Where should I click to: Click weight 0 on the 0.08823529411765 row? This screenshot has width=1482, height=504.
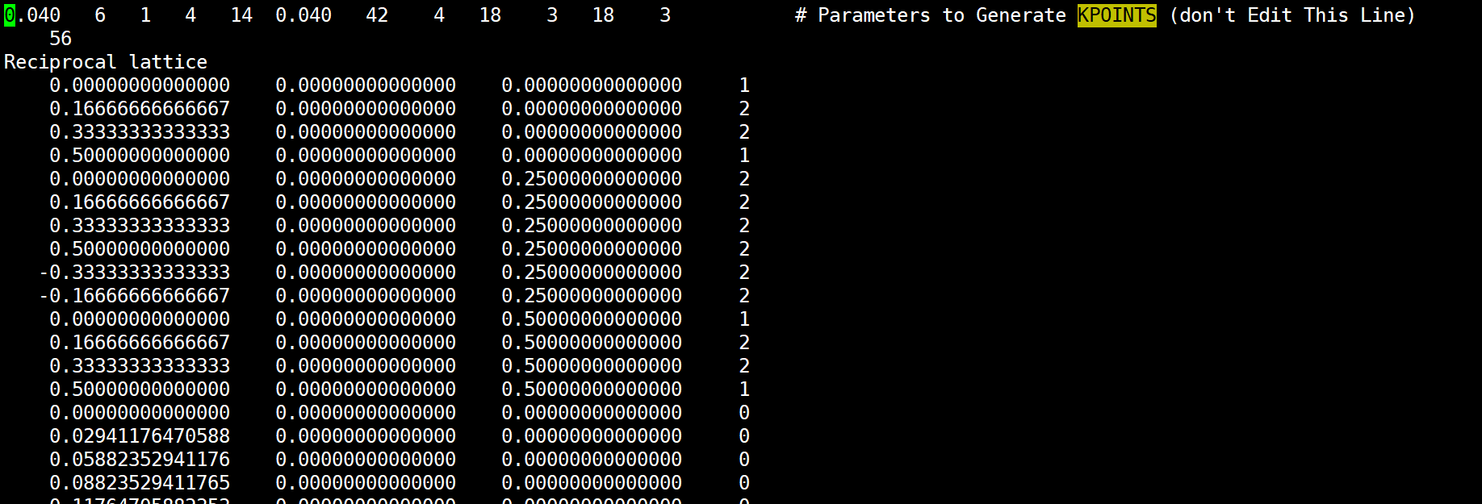coord(744,483)
